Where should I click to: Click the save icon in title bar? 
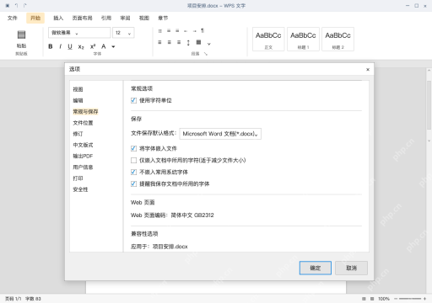coord(8,5)
